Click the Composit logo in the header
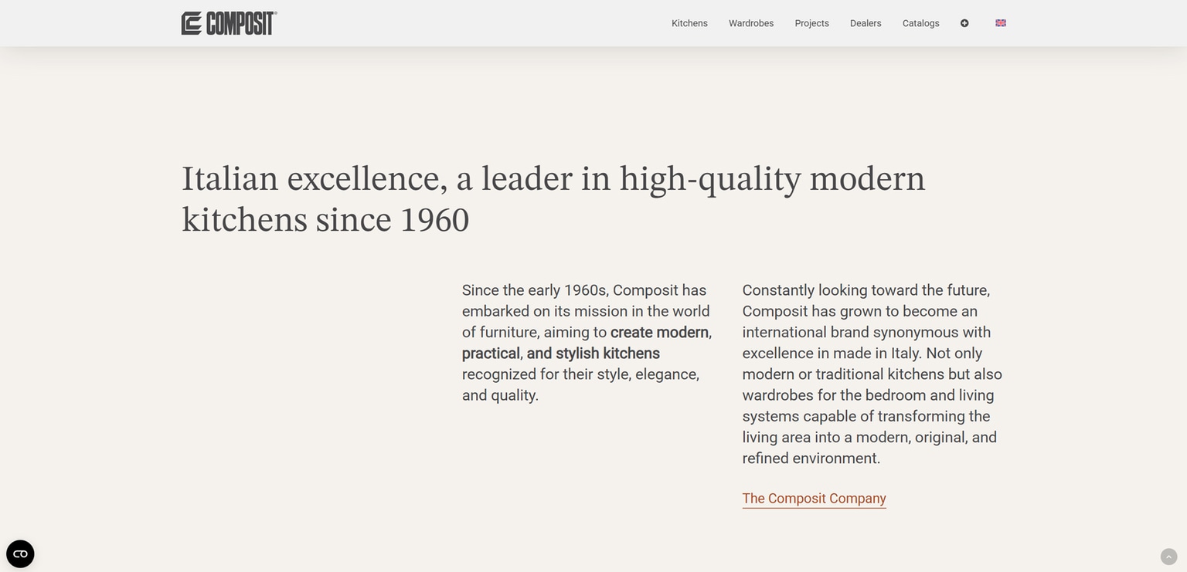The width and height of the screenshot is (1187, 572). 229,23
